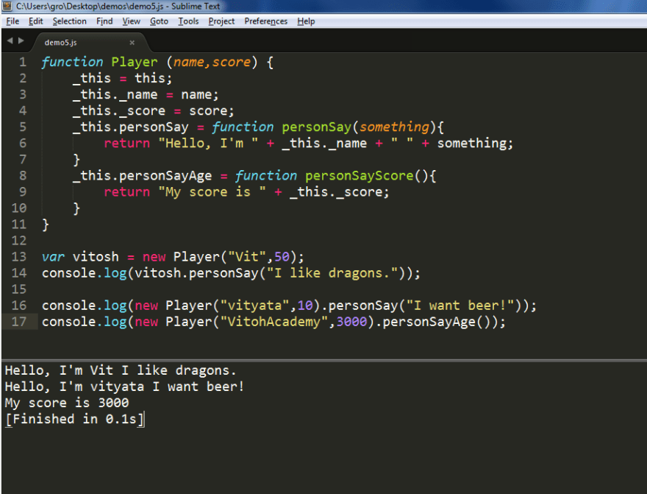Click the closing brace on line 11
The width and height of the screenshot is (647, 494).
46,225
